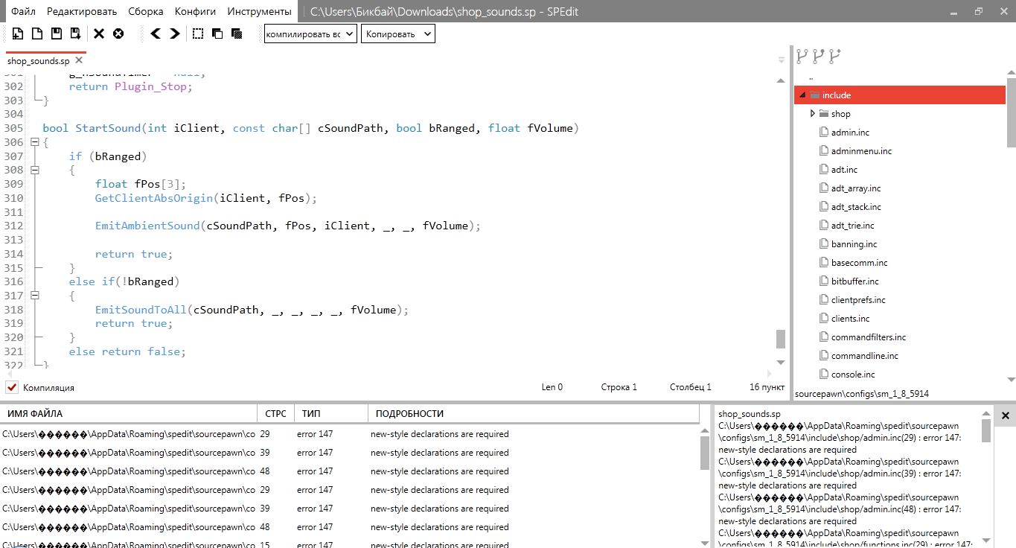Click the dashed-square select all icon
This screenshot has height=548, width=1016.
coord(198,34)
